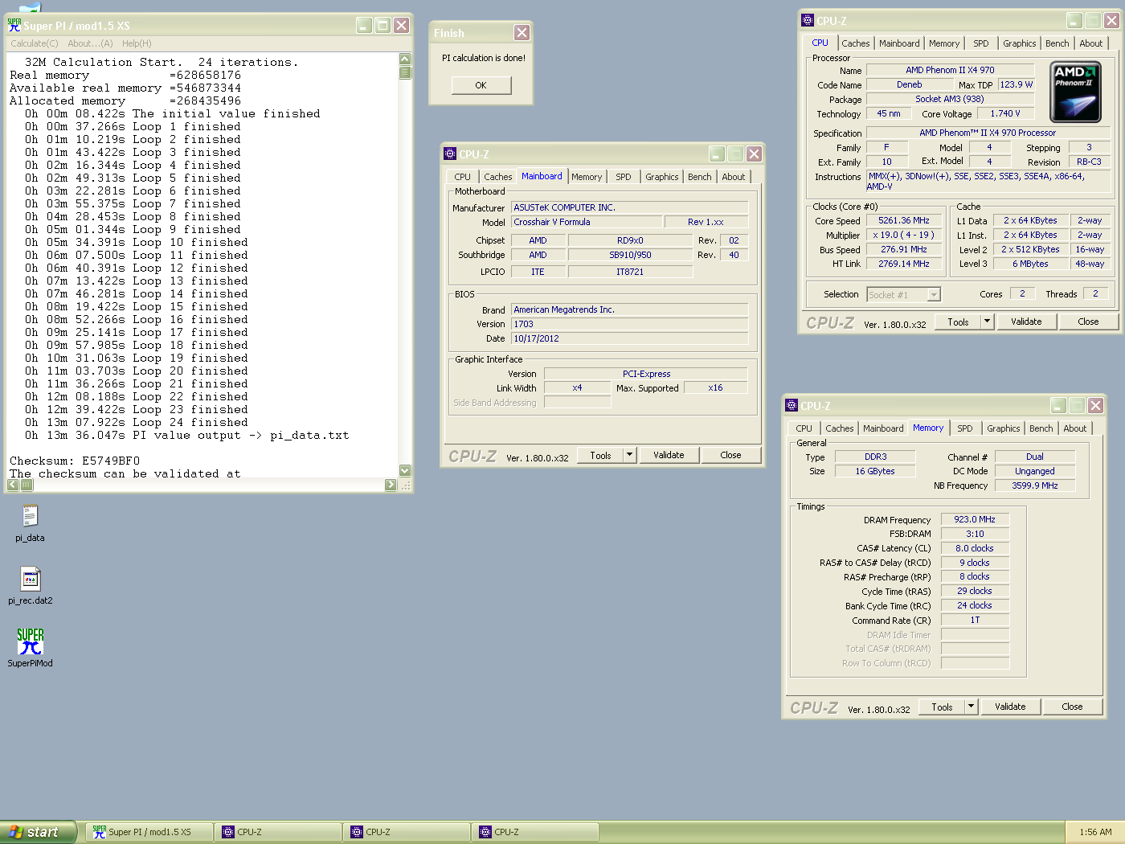Screen dimensions: 1125x844
Task: Minimize the CPU-Z Memory window
Action: click(1058, 406)
